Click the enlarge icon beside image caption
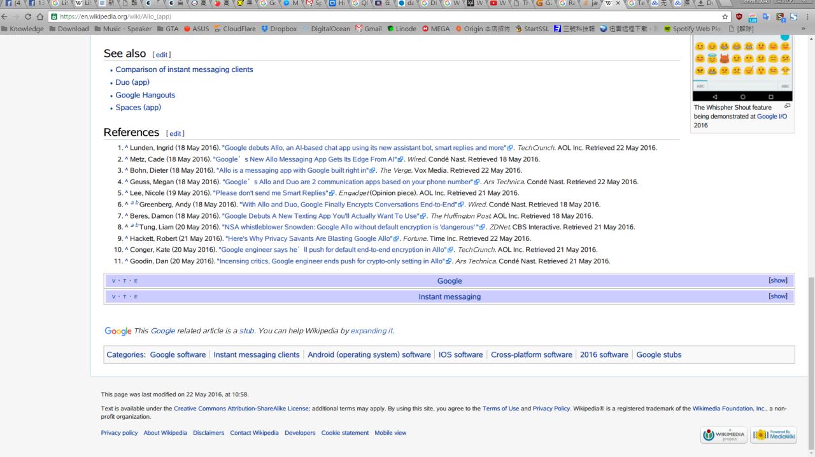 (x=787, y=106)
